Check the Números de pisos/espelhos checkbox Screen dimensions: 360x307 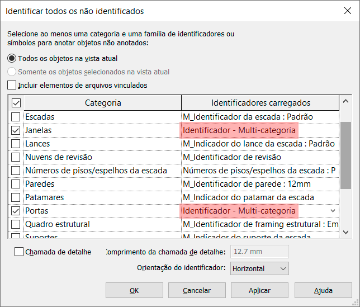click(16, 171)
